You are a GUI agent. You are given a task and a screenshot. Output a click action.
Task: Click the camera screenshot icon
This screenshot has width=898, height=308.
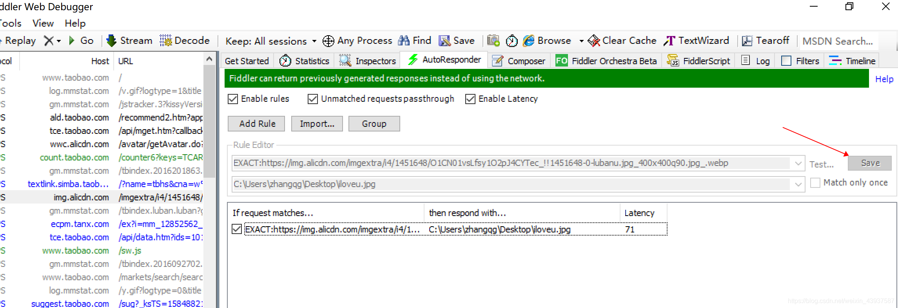coord(493,41)
